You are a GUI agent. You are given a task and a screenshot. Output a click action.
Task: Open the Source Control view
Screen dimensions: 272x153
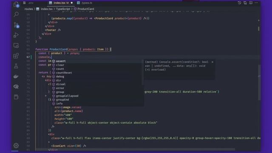click(x=16, y=25)
